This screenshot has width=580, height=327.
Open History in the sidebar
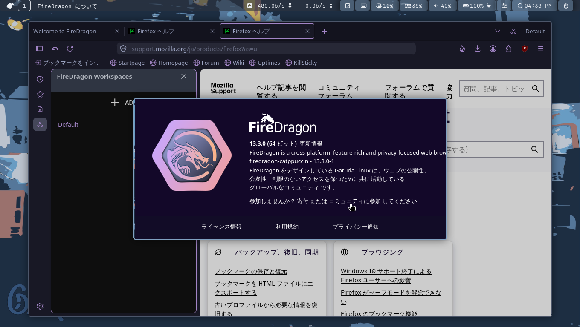pyautogui.click(x=40, y=79)
